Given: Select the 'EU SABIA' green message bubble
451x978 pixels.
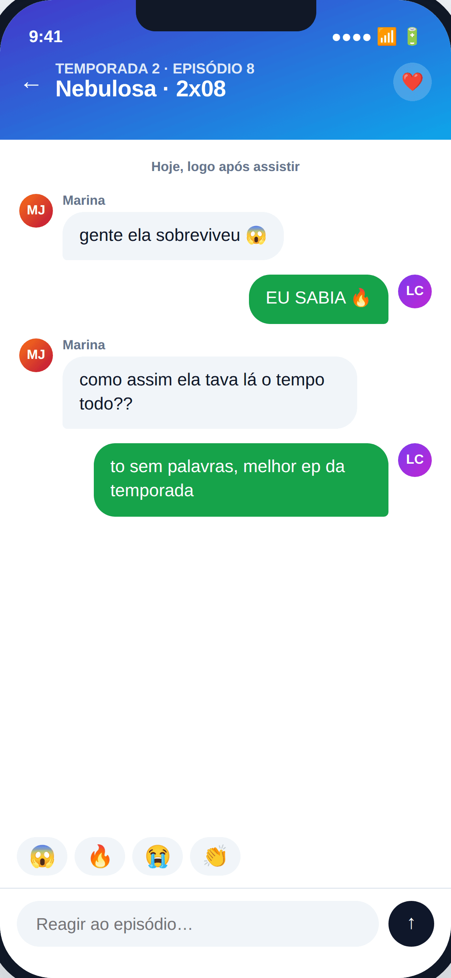Looking at the screenshot, I should tap(319, 299).
